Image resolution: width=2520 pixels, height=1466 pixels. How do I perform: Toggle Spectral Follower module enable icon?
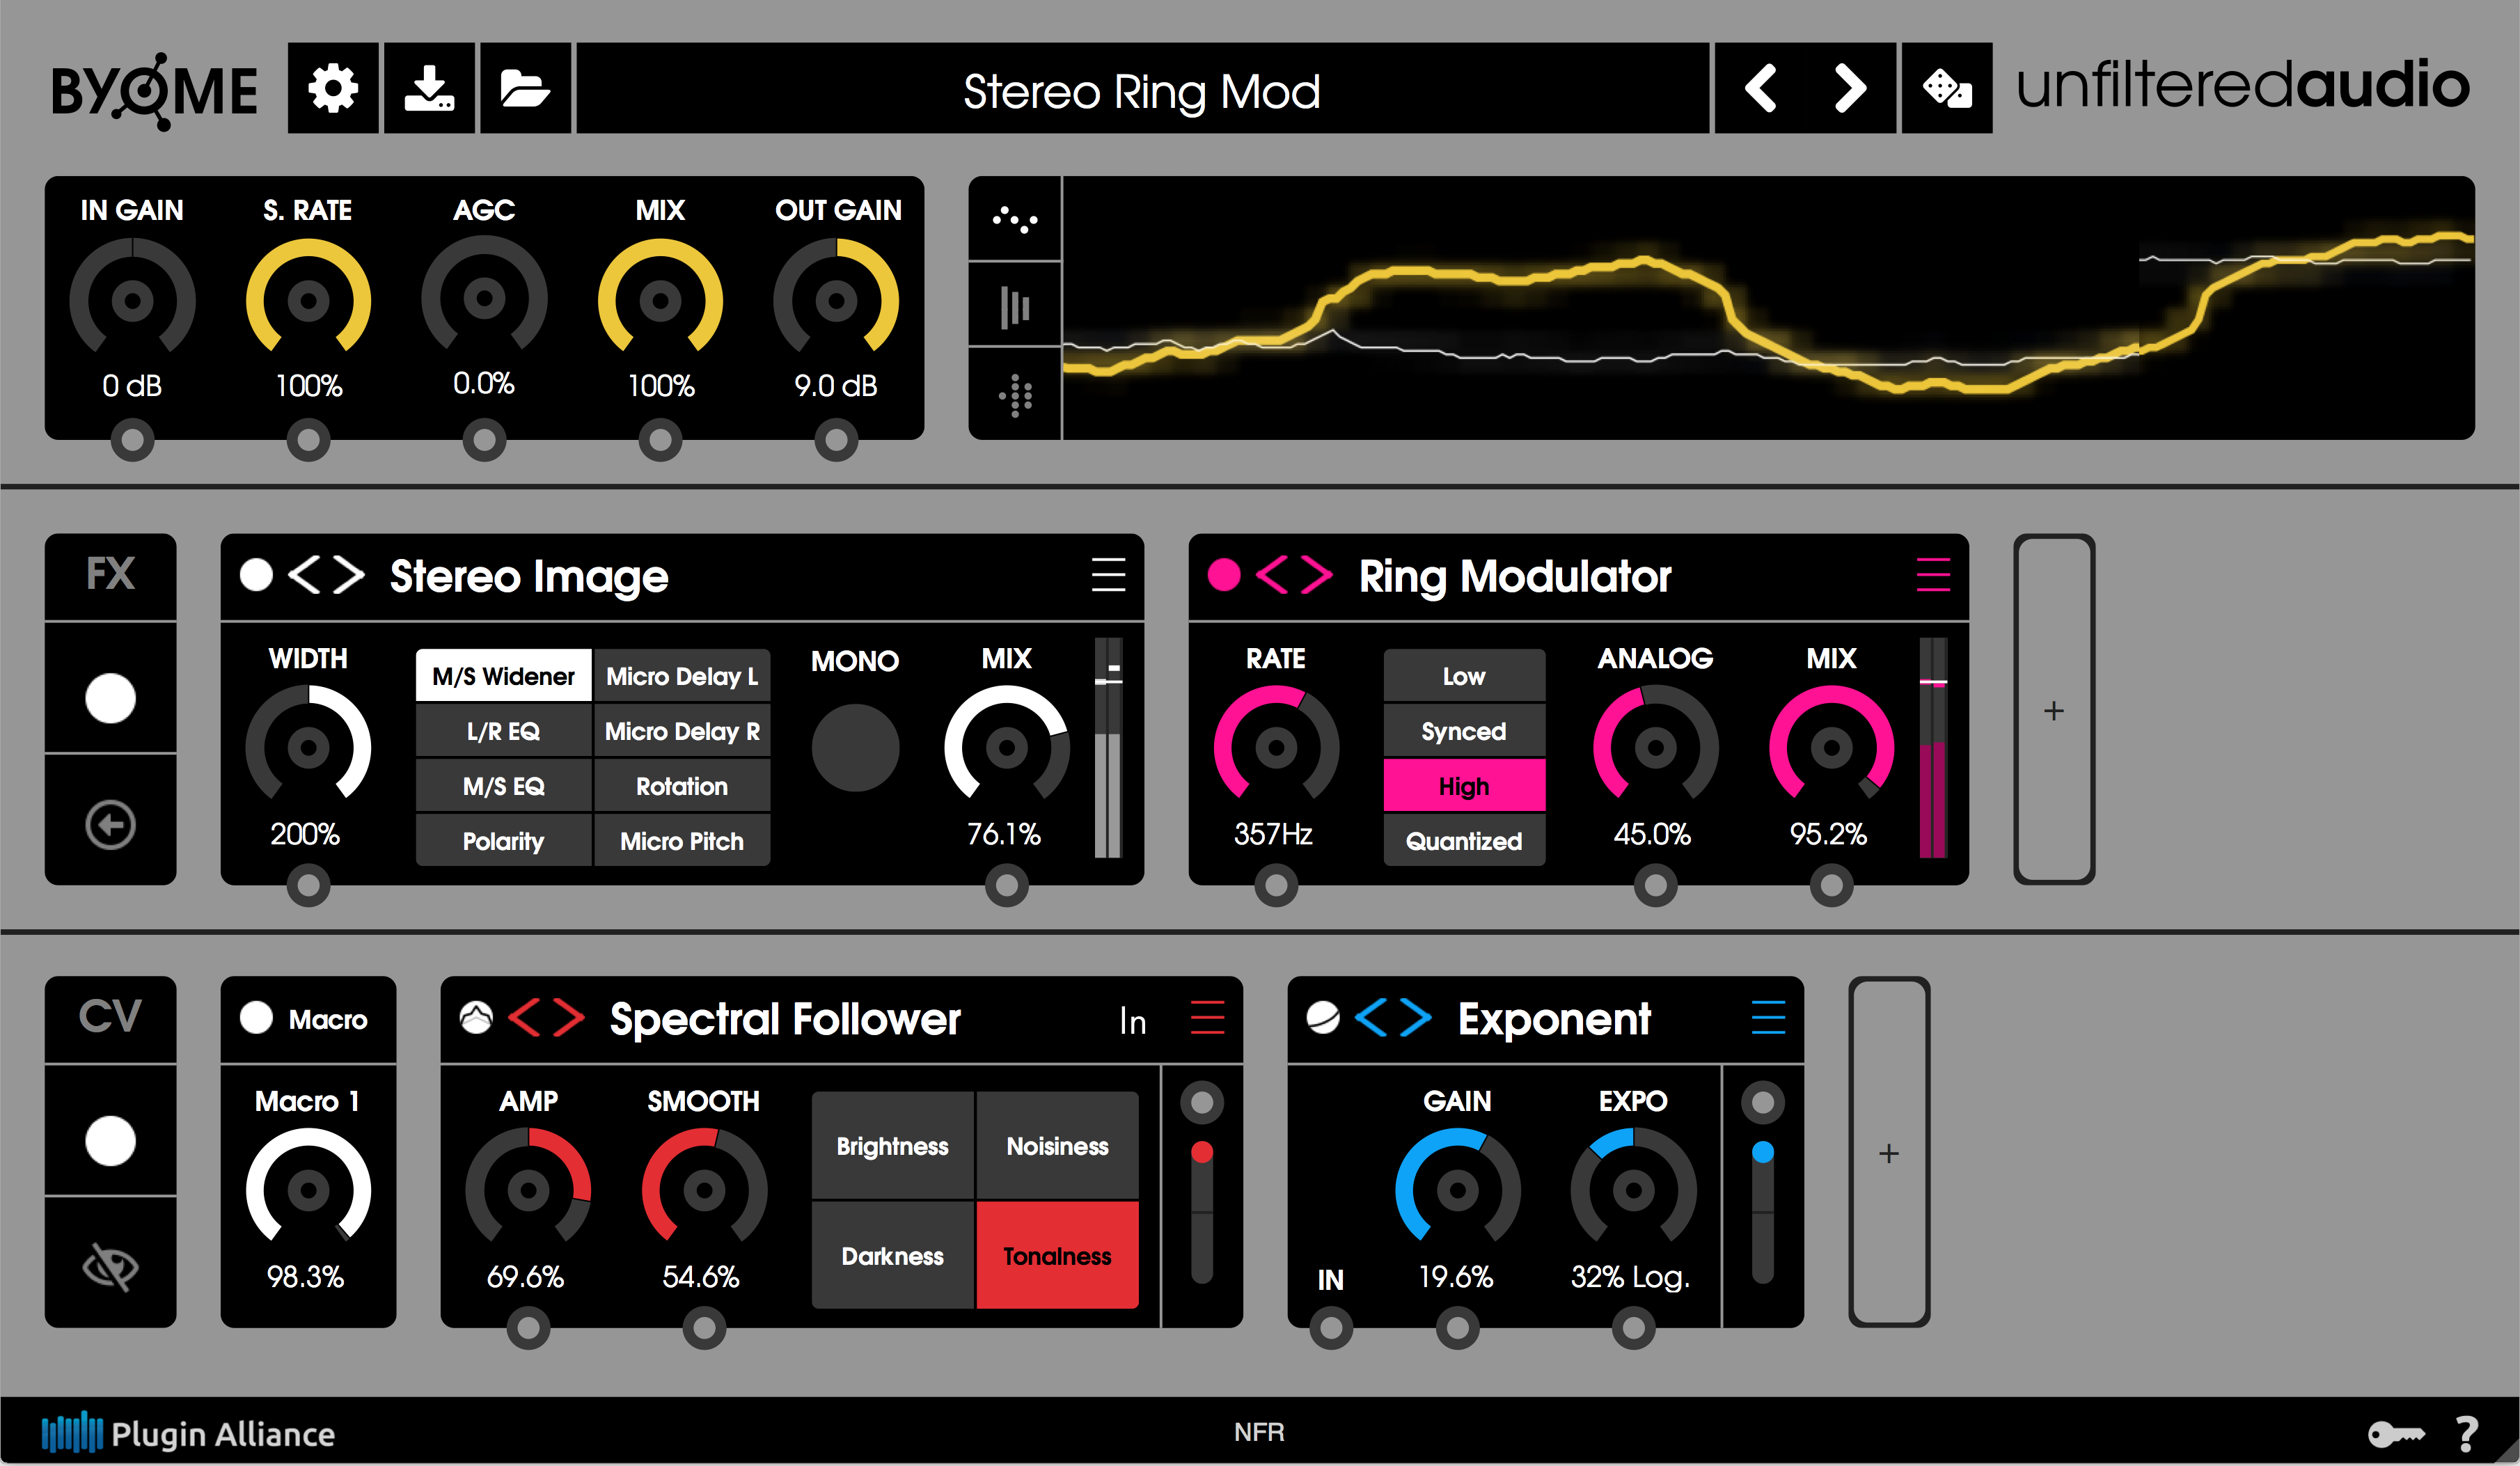click(x=476, y=1018)
